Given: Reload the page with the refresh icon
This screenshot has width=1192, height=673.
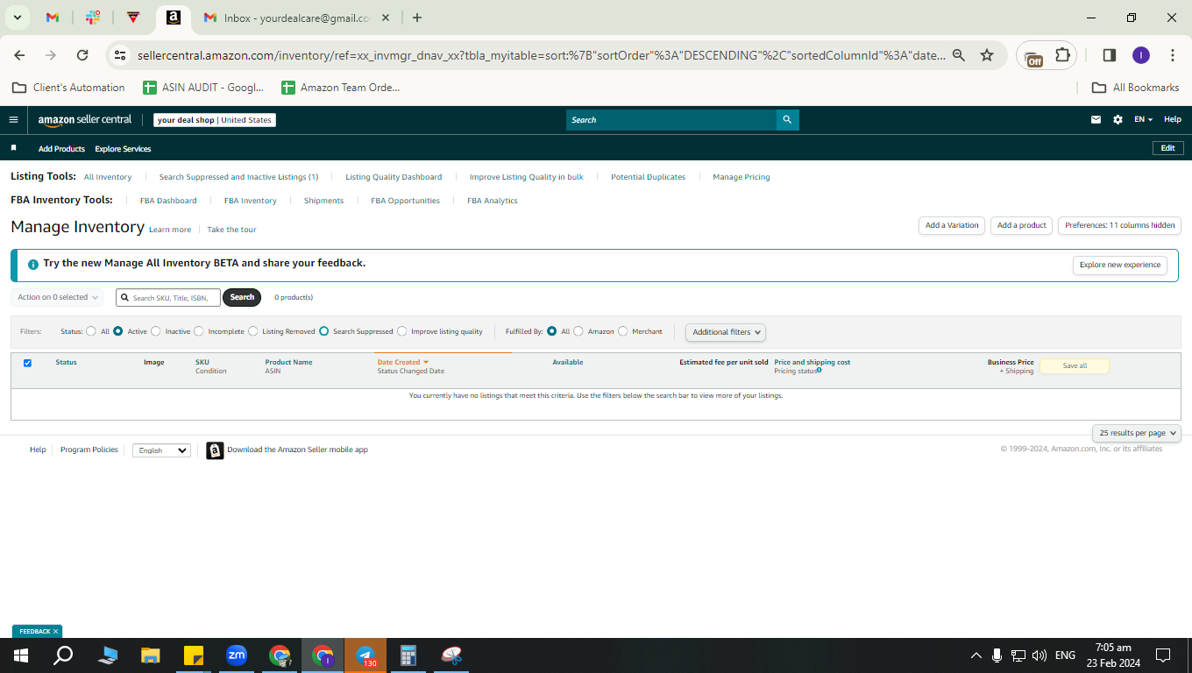Looking at the screenshot, I should pos(82,55).
